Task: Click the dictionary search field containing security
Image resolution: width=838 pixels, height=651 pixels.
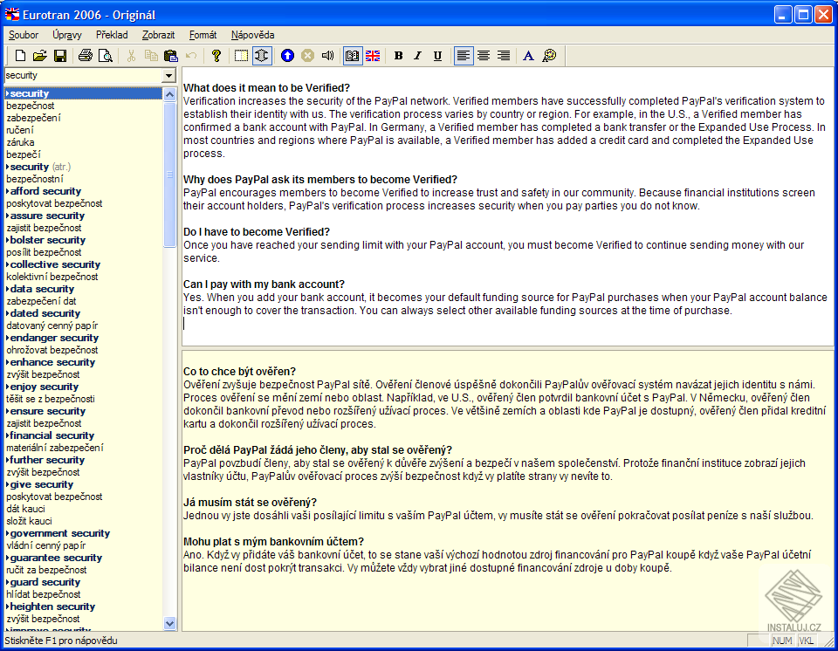Action: [x=83, y=75]
